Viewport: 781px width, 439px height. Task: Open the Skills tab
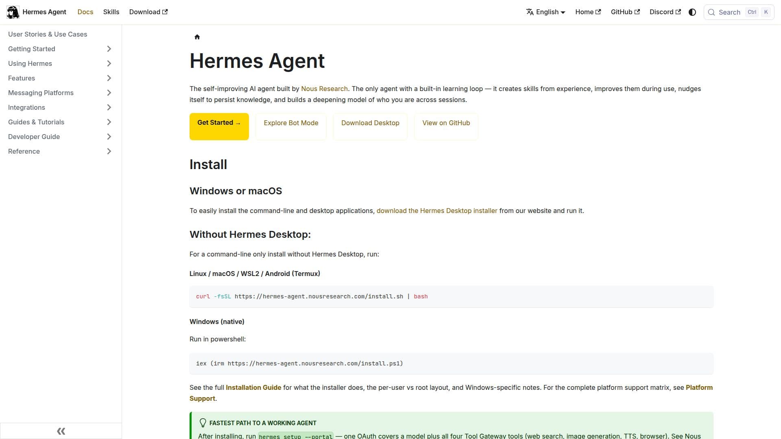click(x=111, y=12)
